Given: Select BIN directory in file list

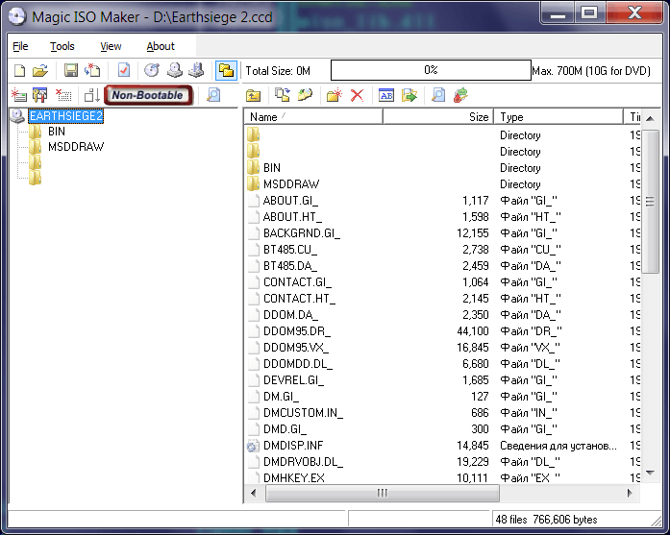Looking at the screenshot, I should pos(272,168).
